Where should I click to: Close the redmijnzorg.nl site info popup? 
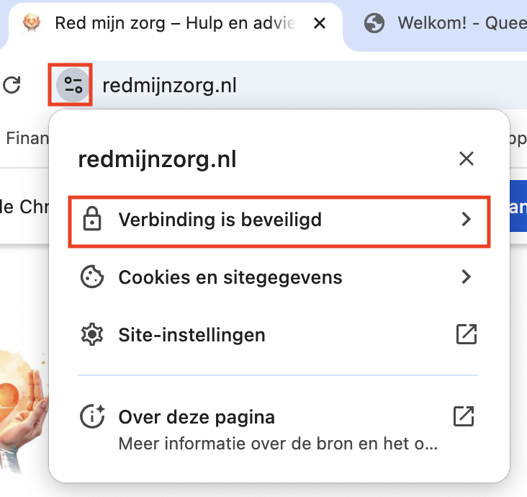[467, 159]
